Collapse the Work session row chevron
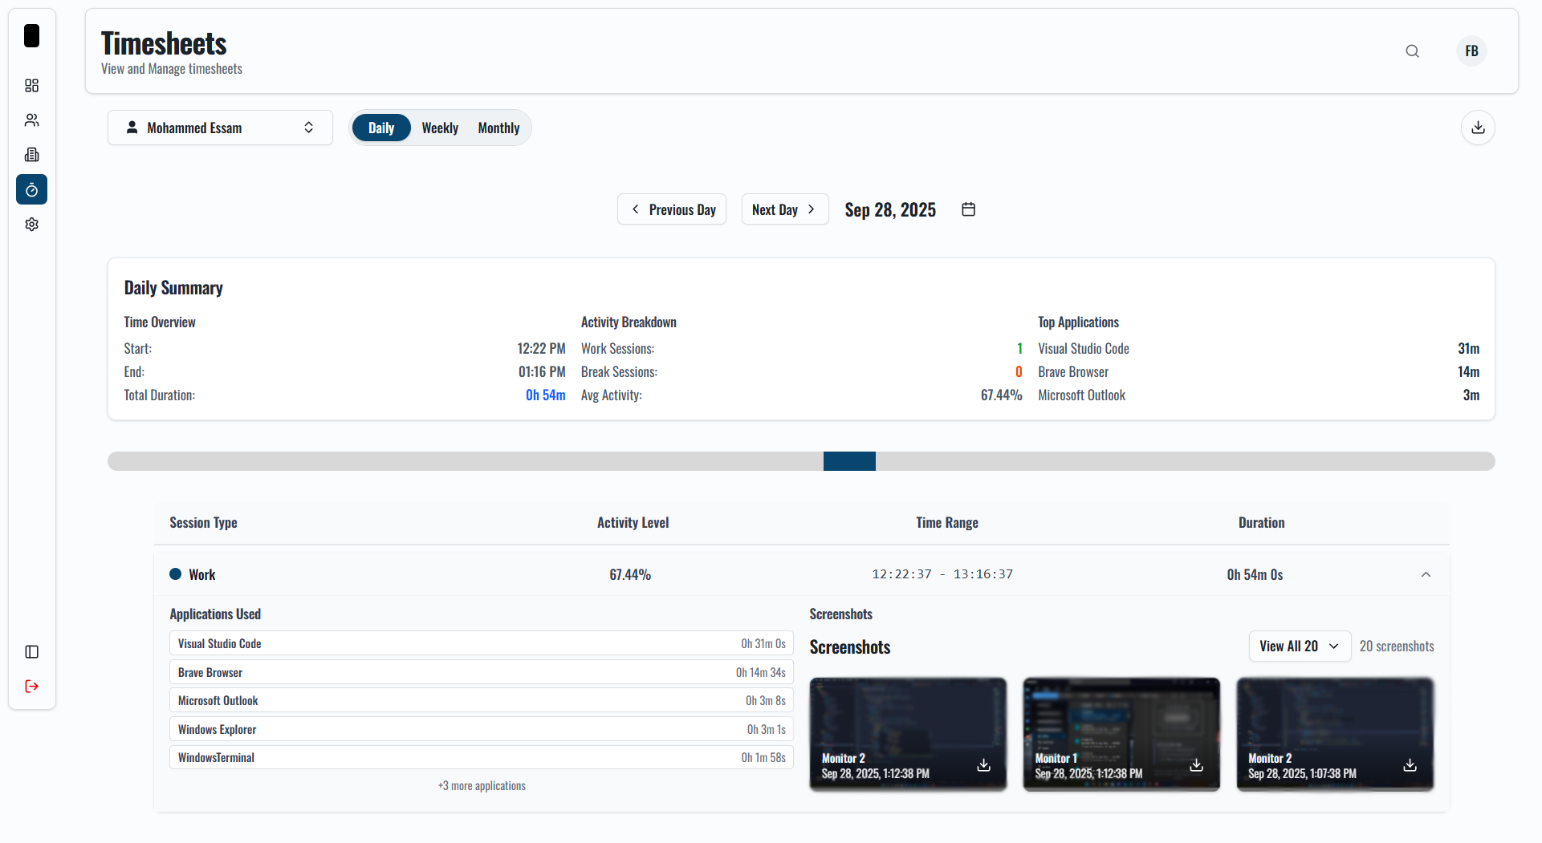 (x=1426, y=574)
